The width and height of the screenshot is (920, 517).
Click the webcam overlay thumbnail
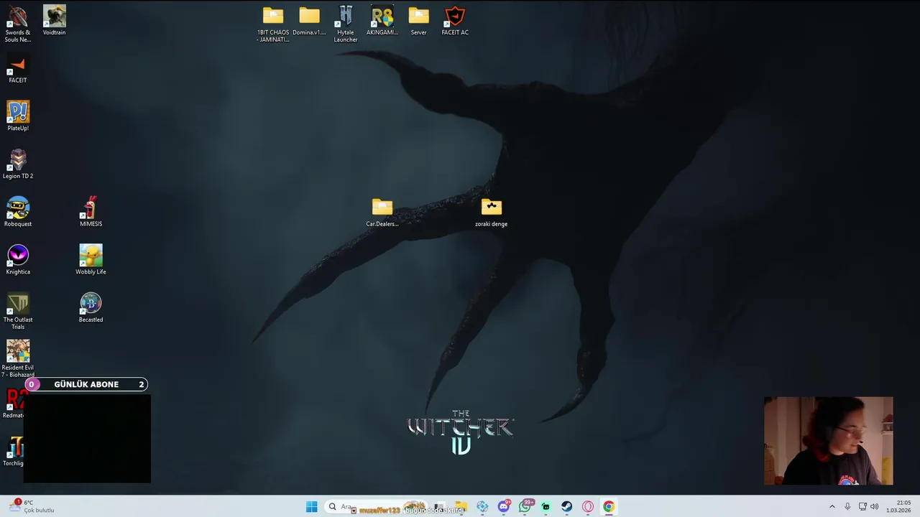829,441
